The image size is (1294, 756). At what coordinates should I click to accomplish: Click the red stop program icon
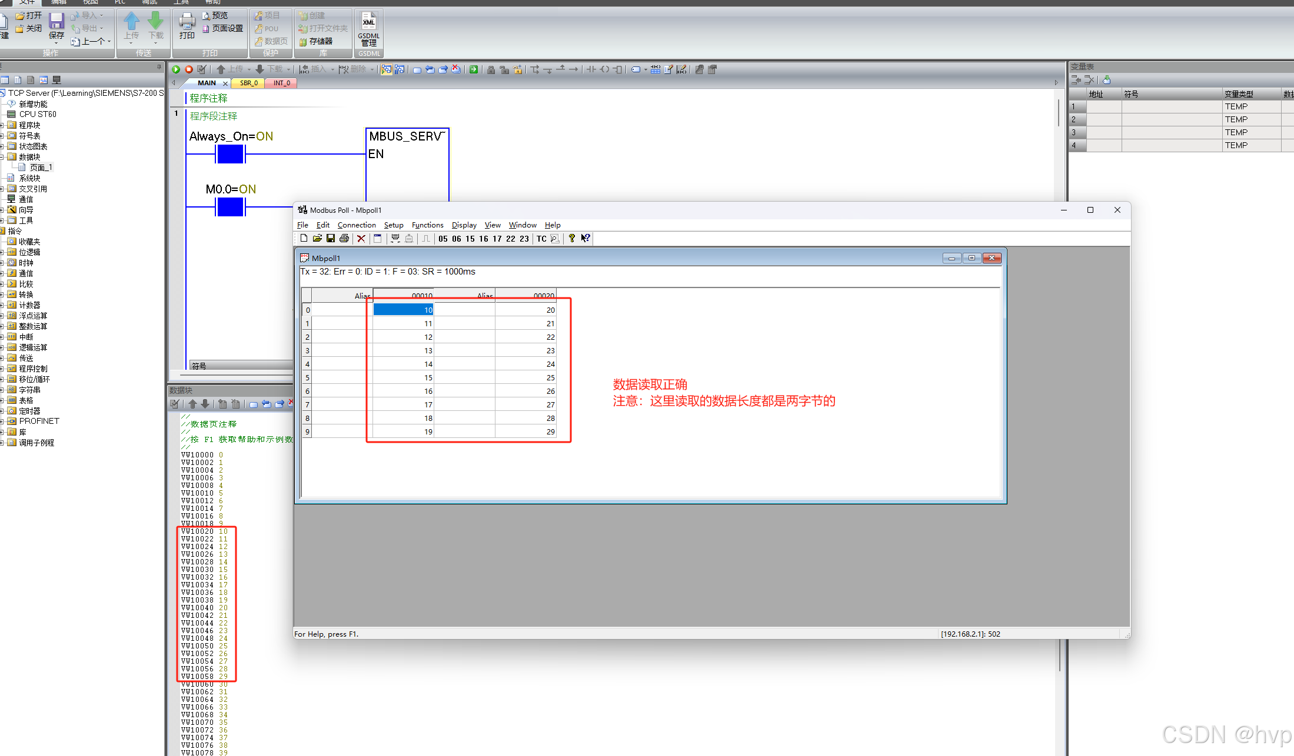pyautogui.click(x=188, y=69)
